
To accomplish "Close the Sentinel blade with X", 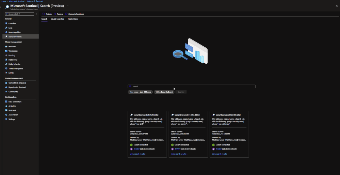I will (337, 6).
